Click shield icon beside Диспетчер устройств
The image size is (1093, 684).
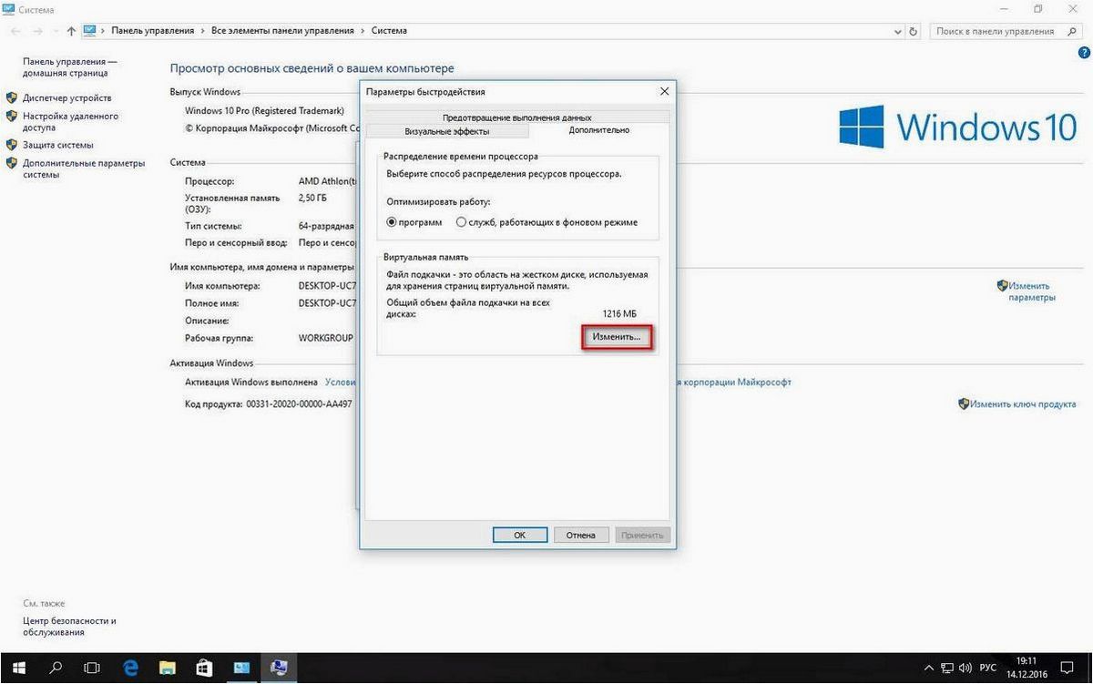point(12,97)
